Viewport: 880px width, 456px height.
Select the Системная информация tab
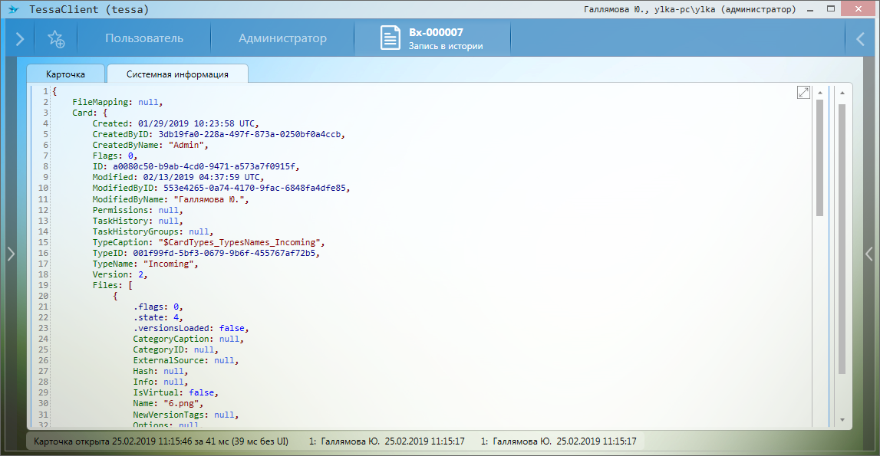[177, 74]
